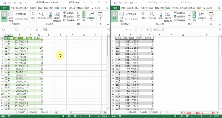Image resolution: width=222 pixels, height=118 pixels.
Task: Toggle 普通 view in left window
Action: pyautogui.click(x=4, y=17)
